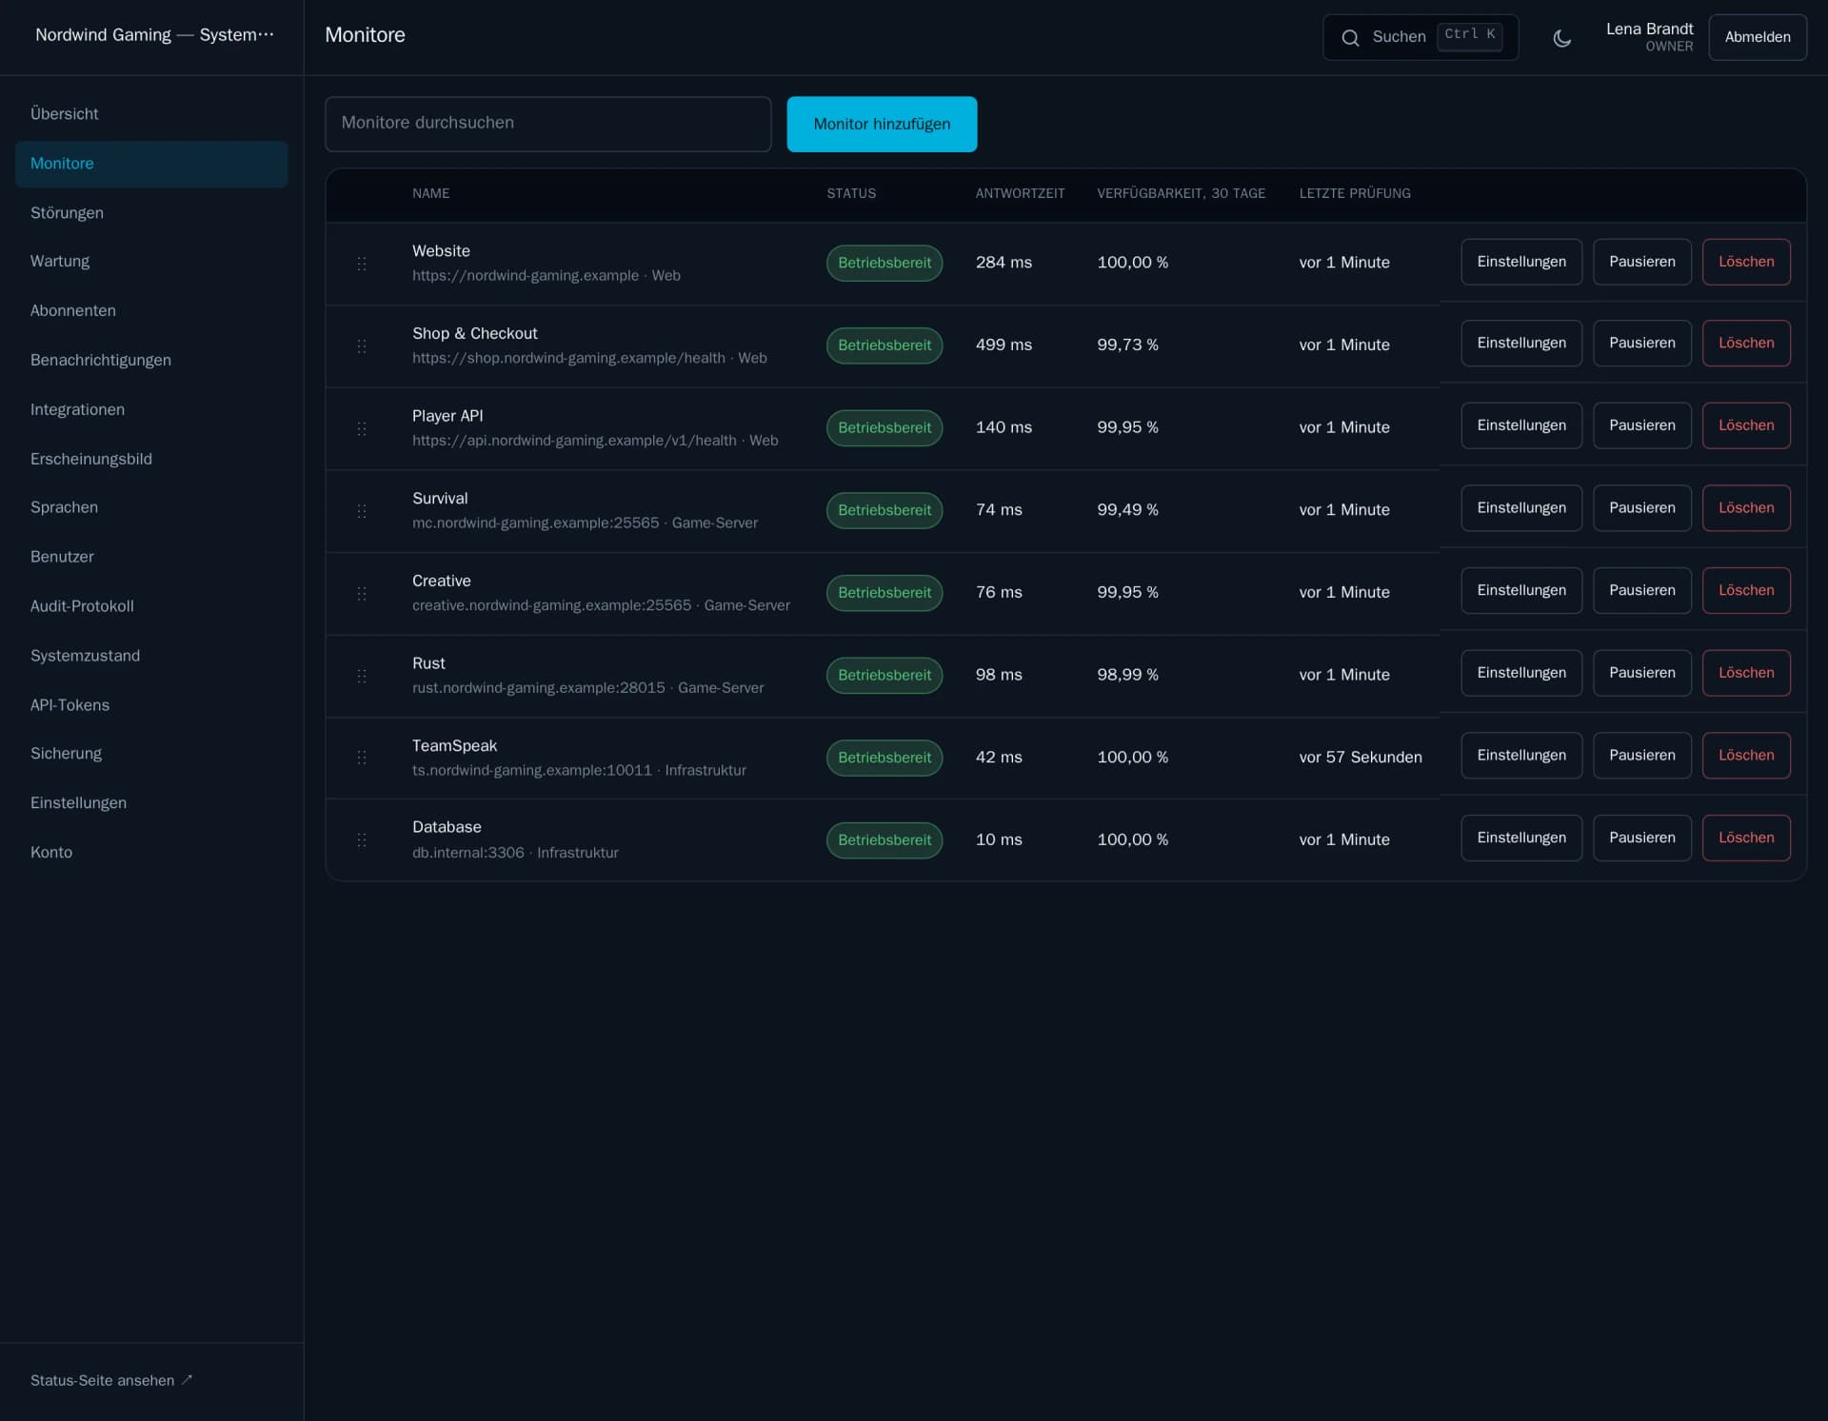This screenshot has width=1828, height=1421.
Task: Delete the Database monitor
Action: click(x=1746, y=838)
